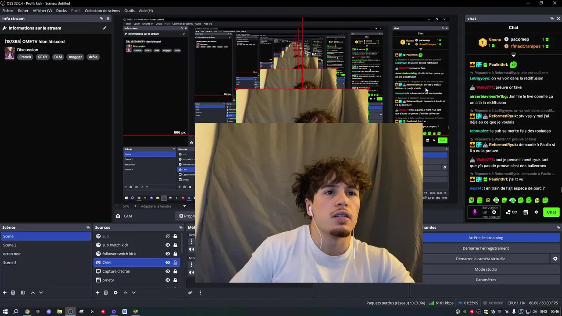This screenshot has width=562, height=316.
Task: Zoom in preview with plus icon
Action: [x=135, y=206]
